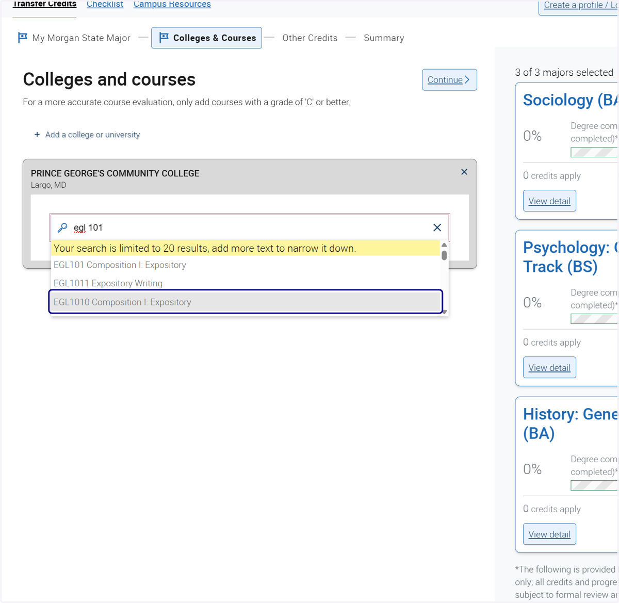Click the Sociology degree progress bar
This screenshot has height=603, width=619.
tap(594, 152)
